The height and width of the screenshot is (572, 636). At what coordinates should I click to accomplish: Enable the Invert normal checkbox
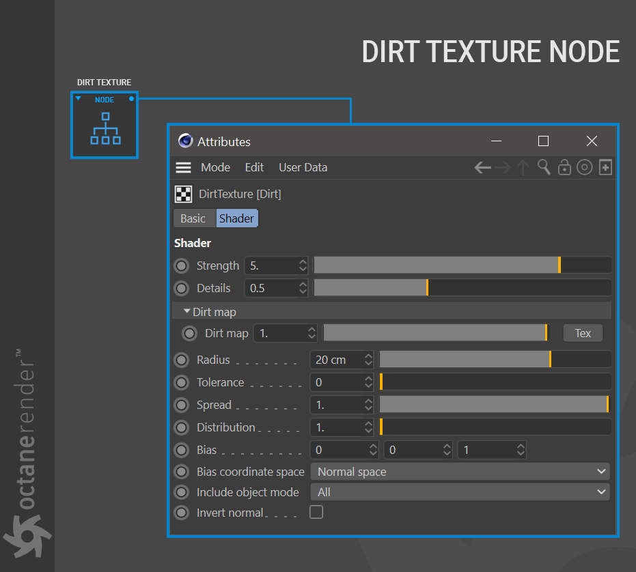(x=316, y=512)
